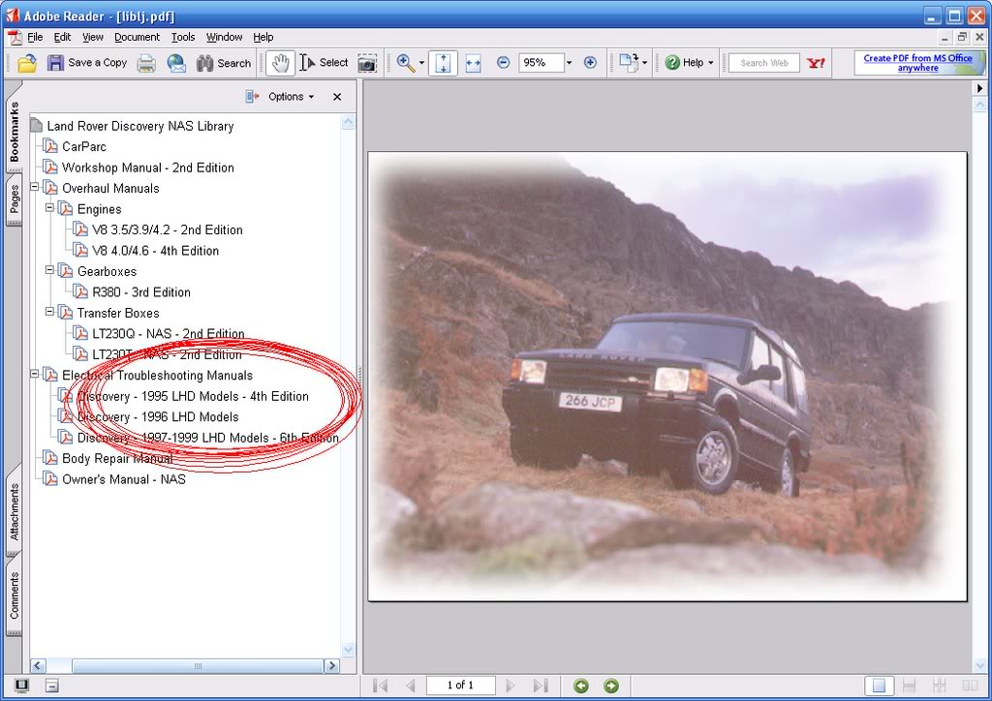Switch to the Attachments side tab
The width and height of the screenshot is (992, 701).
coord(14,510)
